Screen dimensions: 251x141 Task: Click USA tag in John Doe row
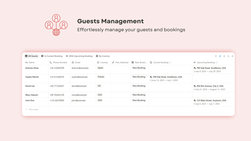pos(100,100)
